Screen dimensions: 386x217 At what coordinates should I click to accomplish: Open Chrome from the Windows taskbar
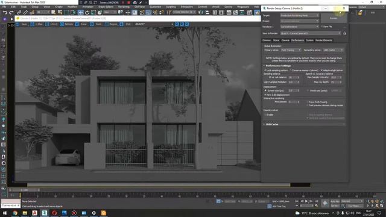click(15, 213)
